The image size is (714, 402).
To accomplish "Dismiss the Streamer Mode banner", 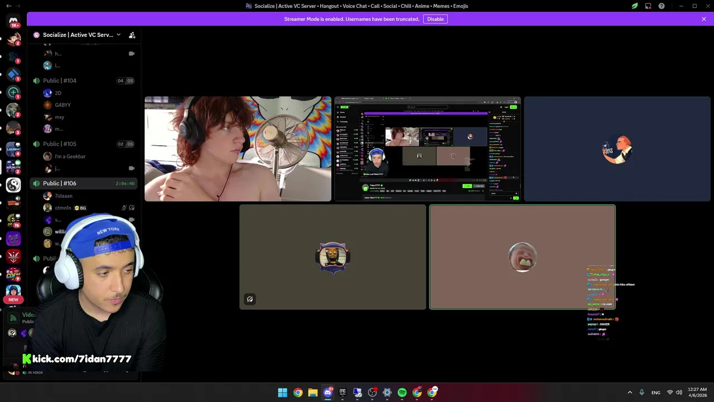I will (704, 19).
